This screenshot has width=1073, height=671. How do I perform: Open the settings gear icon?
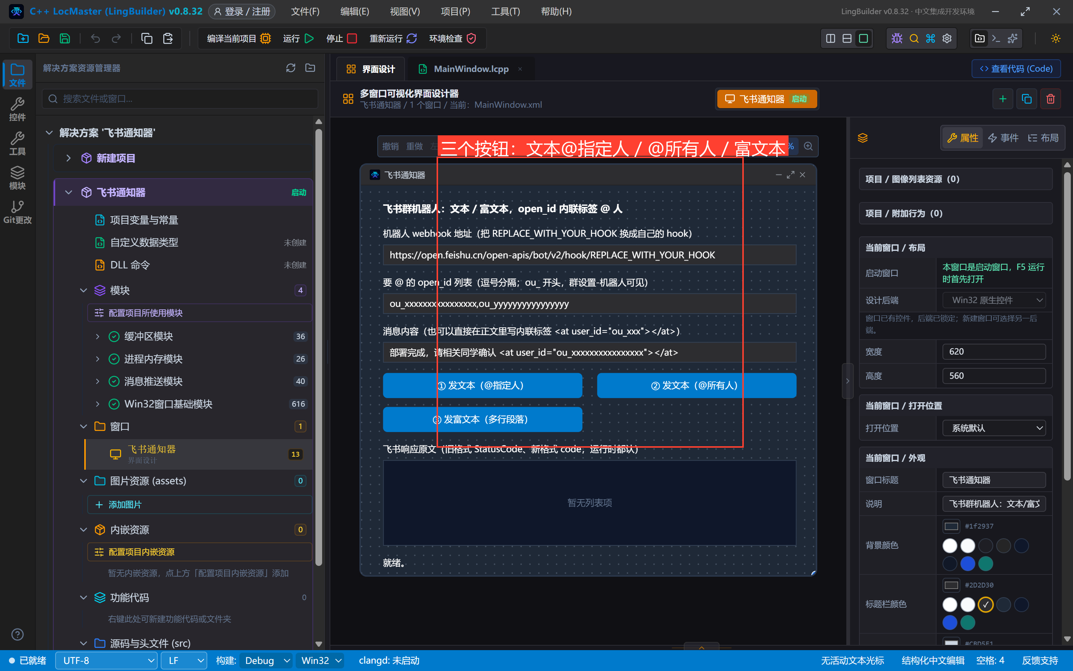[947, 39]
